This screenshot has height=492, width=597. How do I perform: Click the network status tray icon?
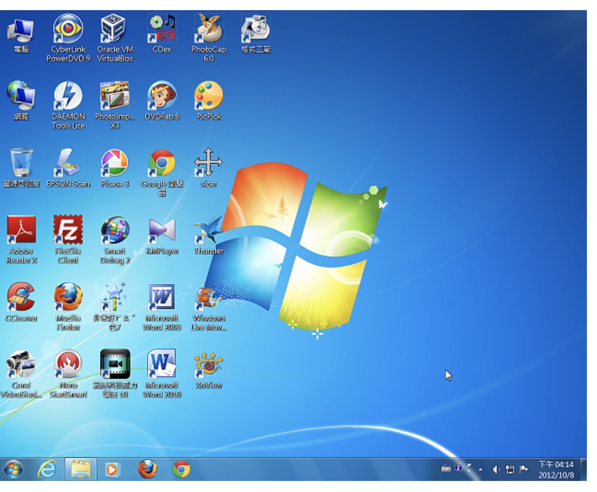click(510, 469)
